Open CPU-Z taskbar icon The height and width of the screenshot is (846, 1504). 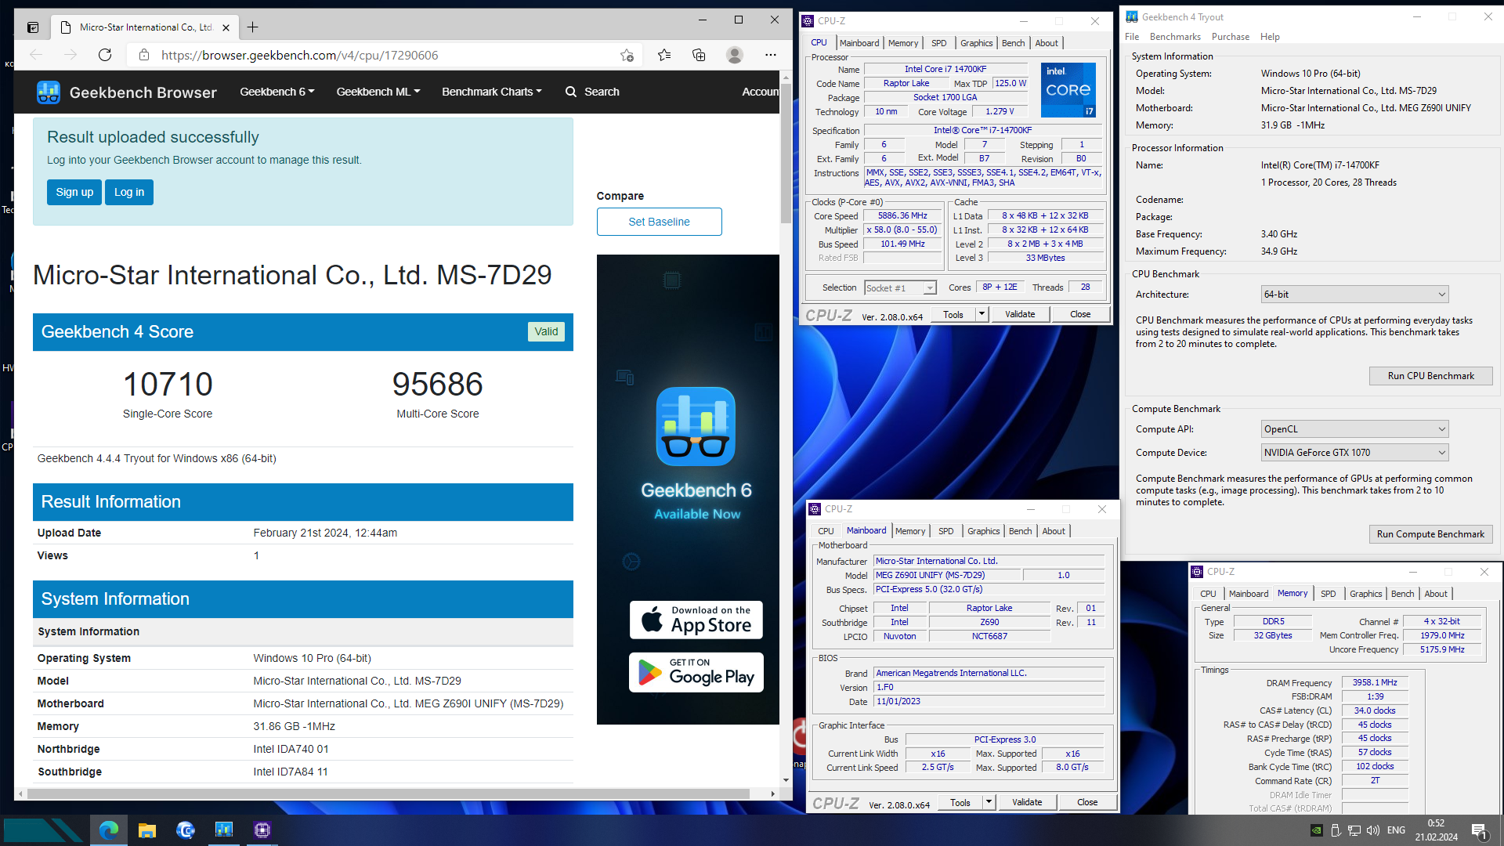[262, 830]
